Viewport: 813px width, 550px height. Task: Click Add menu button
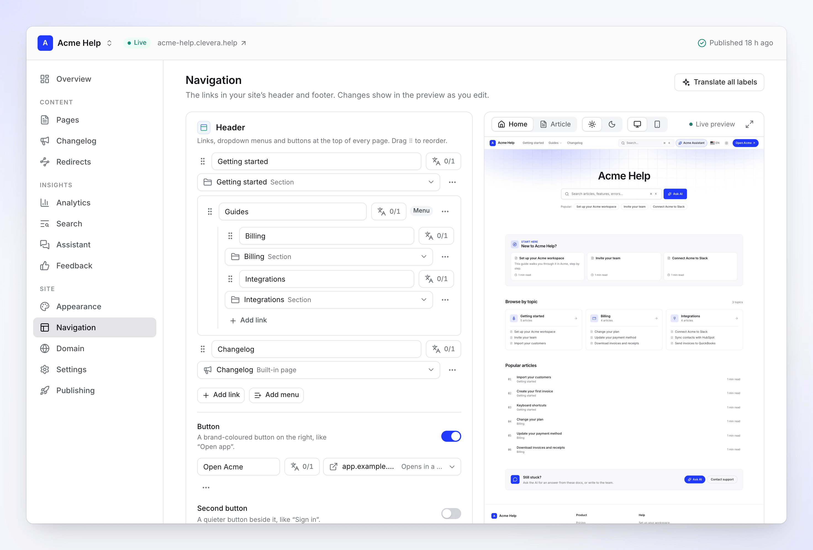pyautogui.click(x=276, y=395)
